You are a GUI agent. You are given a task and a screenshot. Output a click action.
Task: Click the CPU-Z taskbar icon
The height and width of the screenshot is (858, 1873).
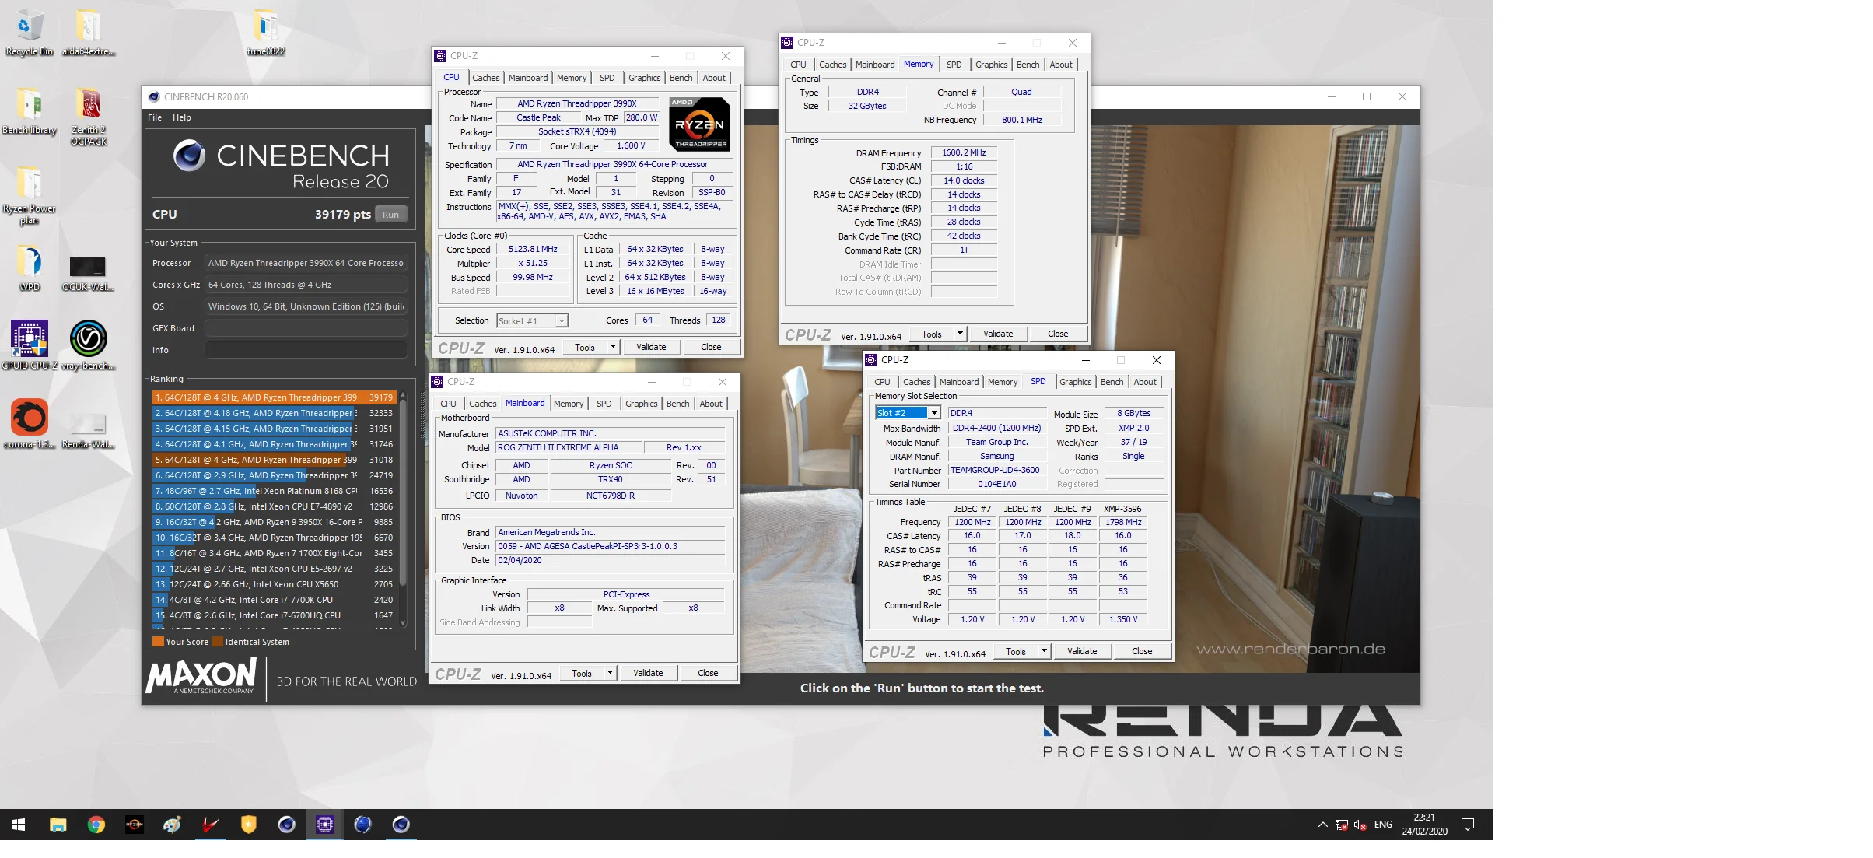click(x=325, y=825)
